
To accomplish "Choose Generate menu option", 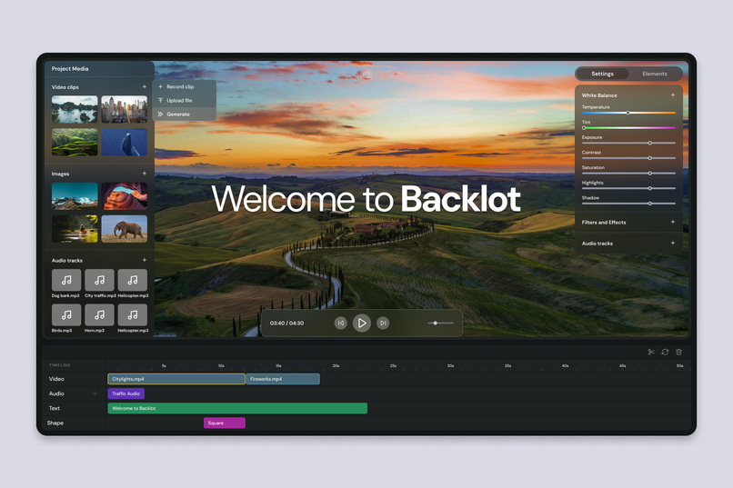I will (185, 114).
